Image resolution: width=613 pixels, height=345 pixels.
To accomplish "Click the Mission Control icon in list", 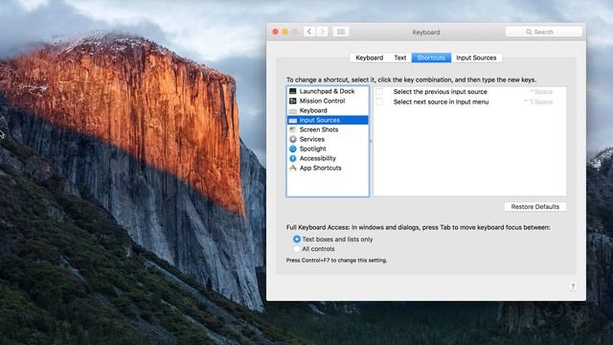I will point(293,101).
